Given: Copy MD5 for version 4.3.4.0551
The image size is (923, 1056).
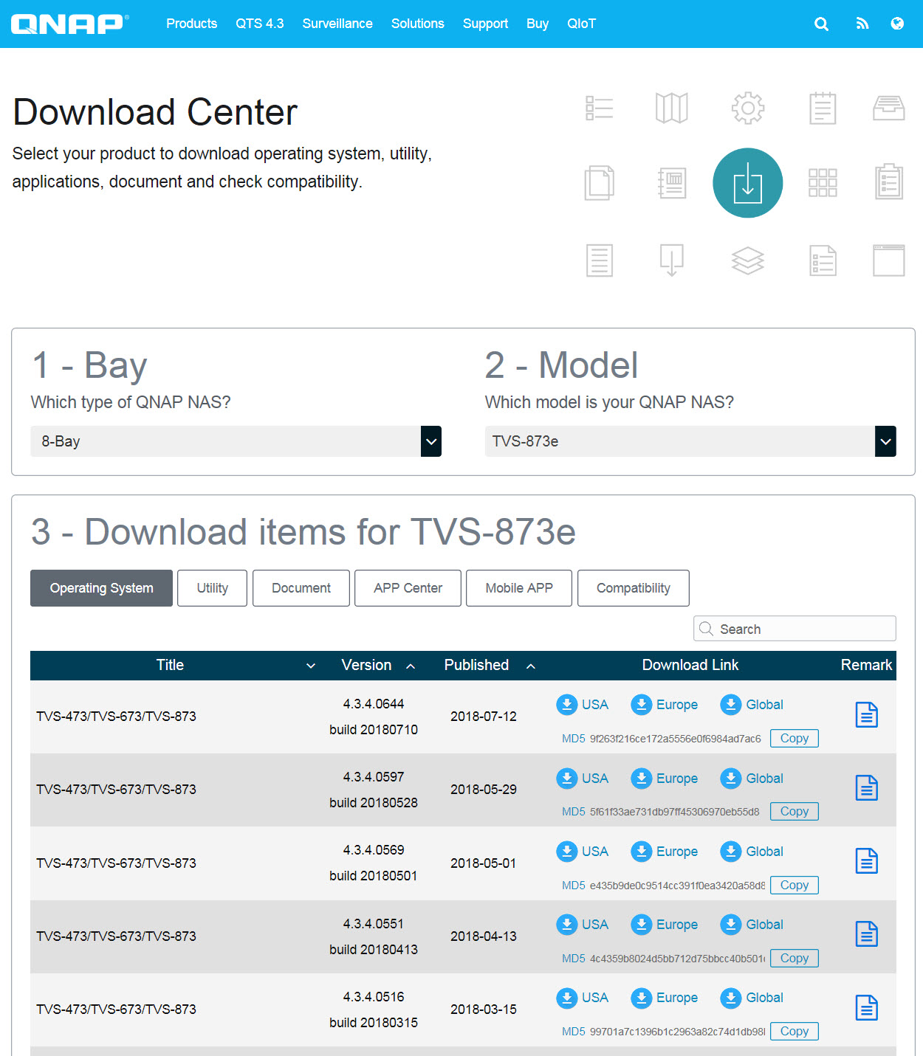Looking at the screenshot, I should pyautogui.click(x=795, y=958).
